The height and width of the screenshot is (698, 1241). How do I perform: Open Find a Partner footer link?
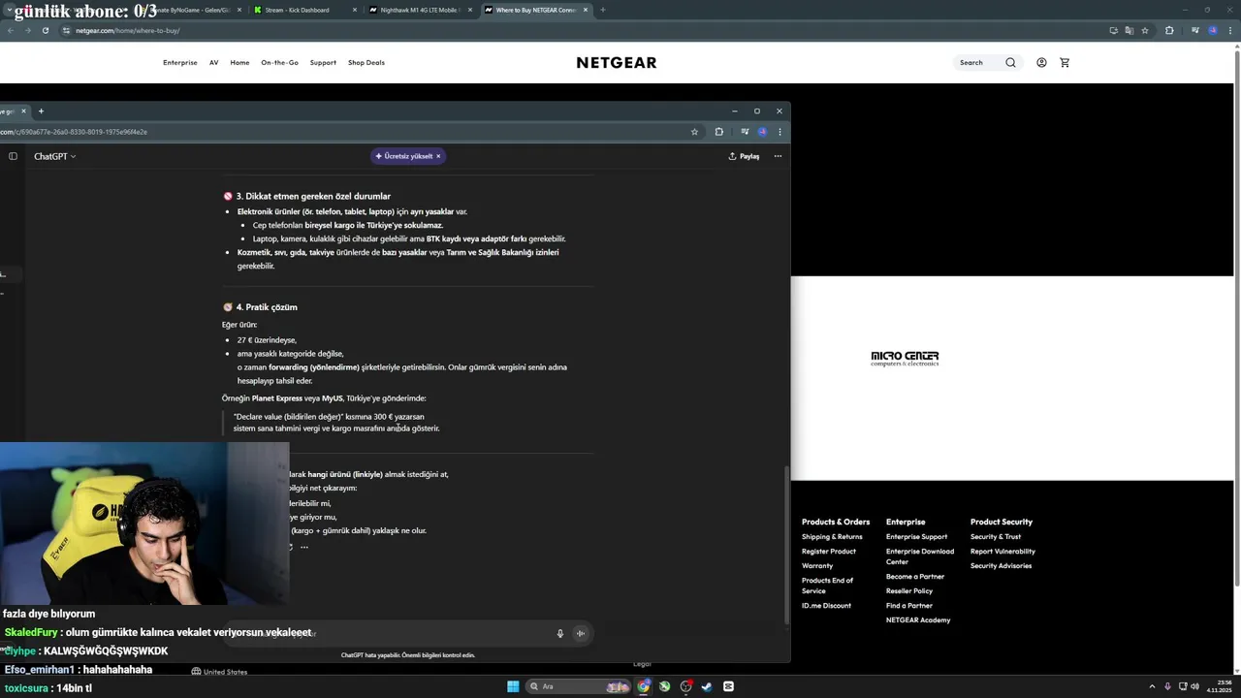(909, 606)
